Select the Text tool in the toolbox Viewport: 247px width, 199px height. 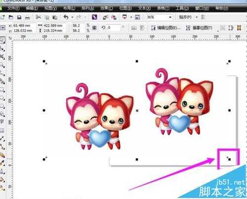pyautogui.click(x=2, y=122)
